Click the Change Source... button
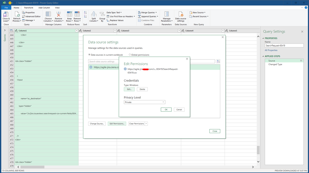Screen dimensions: 309x173 tap(97, 124)
